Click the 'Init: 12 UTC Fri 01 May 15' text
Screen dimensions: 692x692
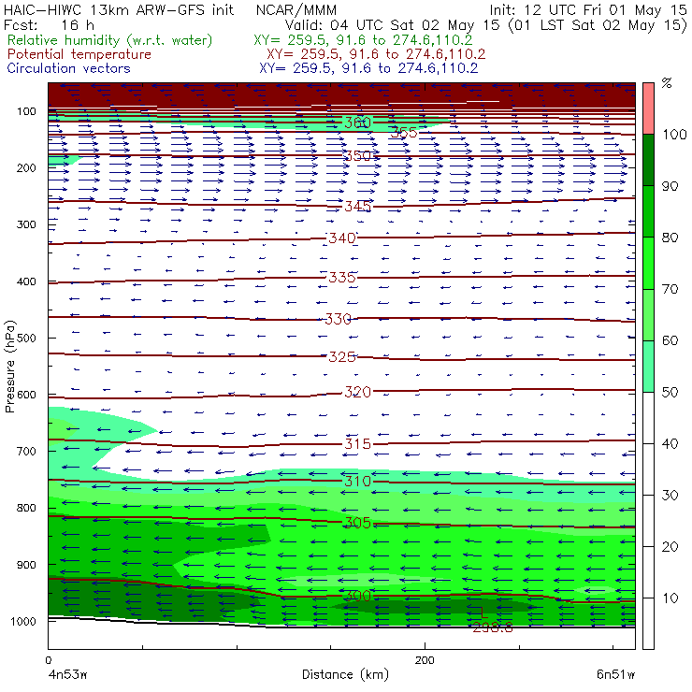[x=588, y=9]
